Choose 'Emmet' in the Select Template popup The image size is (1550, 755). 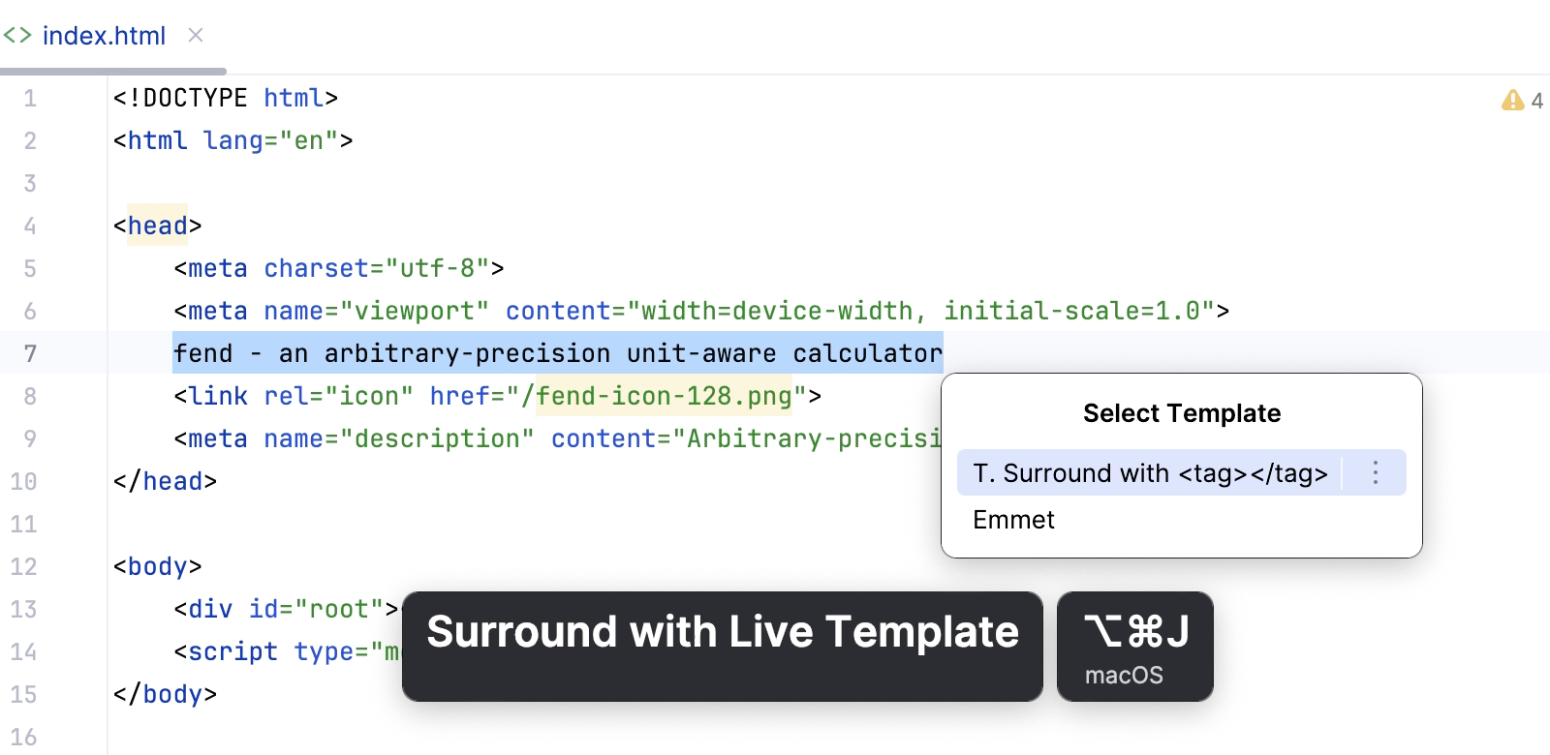coord(1013,520)
